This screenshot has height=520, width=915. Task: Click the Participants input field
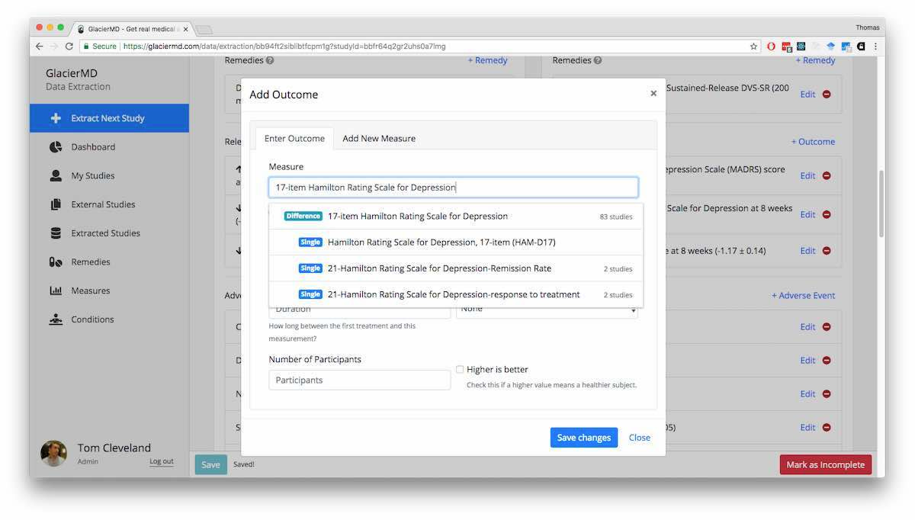point(360,380)
